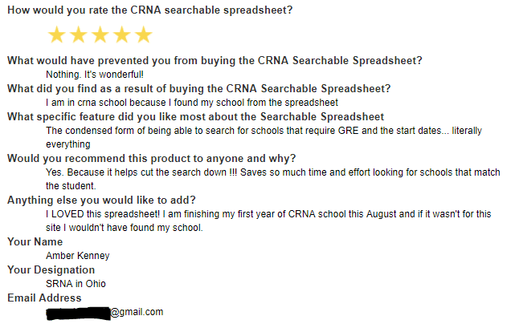Select the fourth rating star

(122, 34)
